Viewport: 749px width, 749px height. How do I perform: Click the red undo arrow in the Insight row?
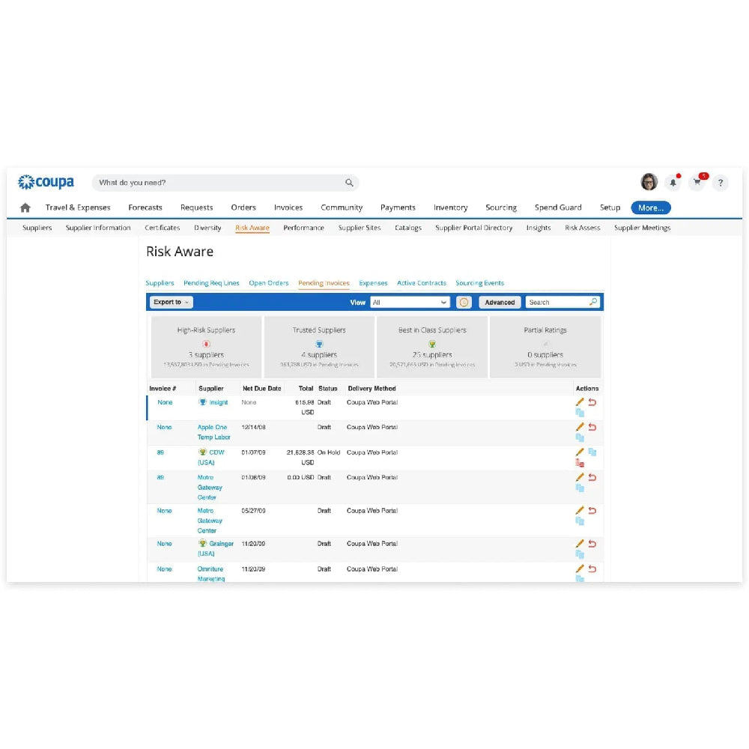(592, 402)
